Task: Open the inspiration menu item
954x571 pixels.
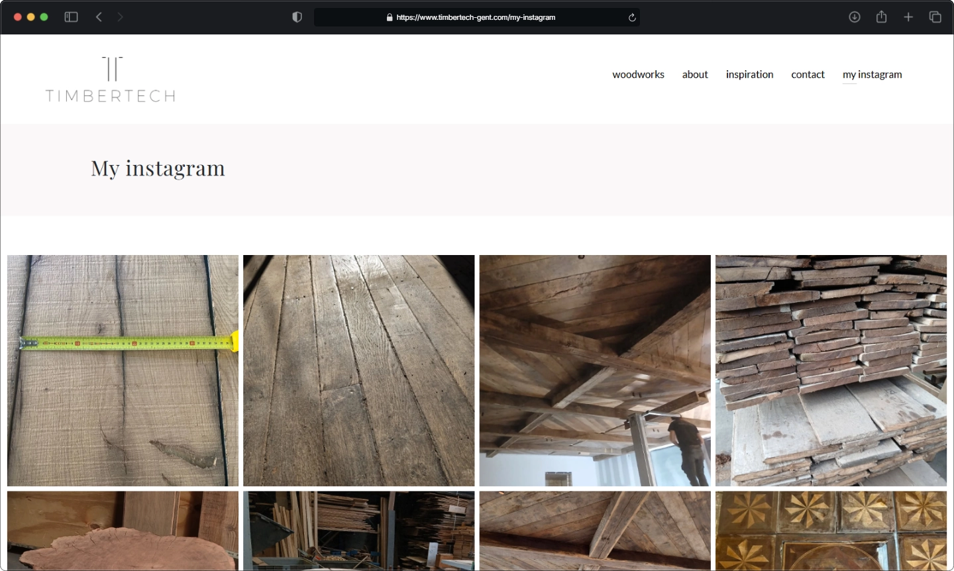Action: (x=749, y=75)
